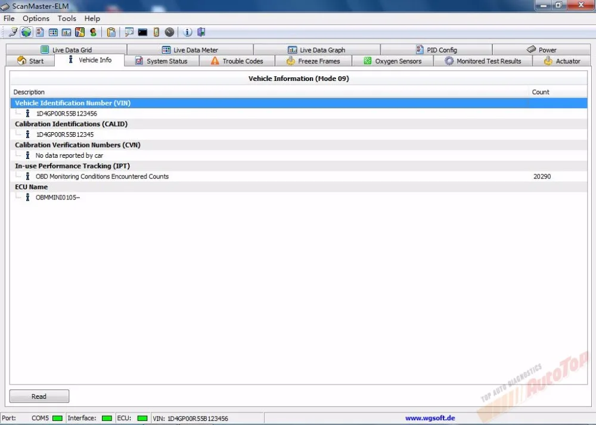Select the Vehicle Identification Number (VIN) row
The image size is (596, 425).
coord(299,103)
